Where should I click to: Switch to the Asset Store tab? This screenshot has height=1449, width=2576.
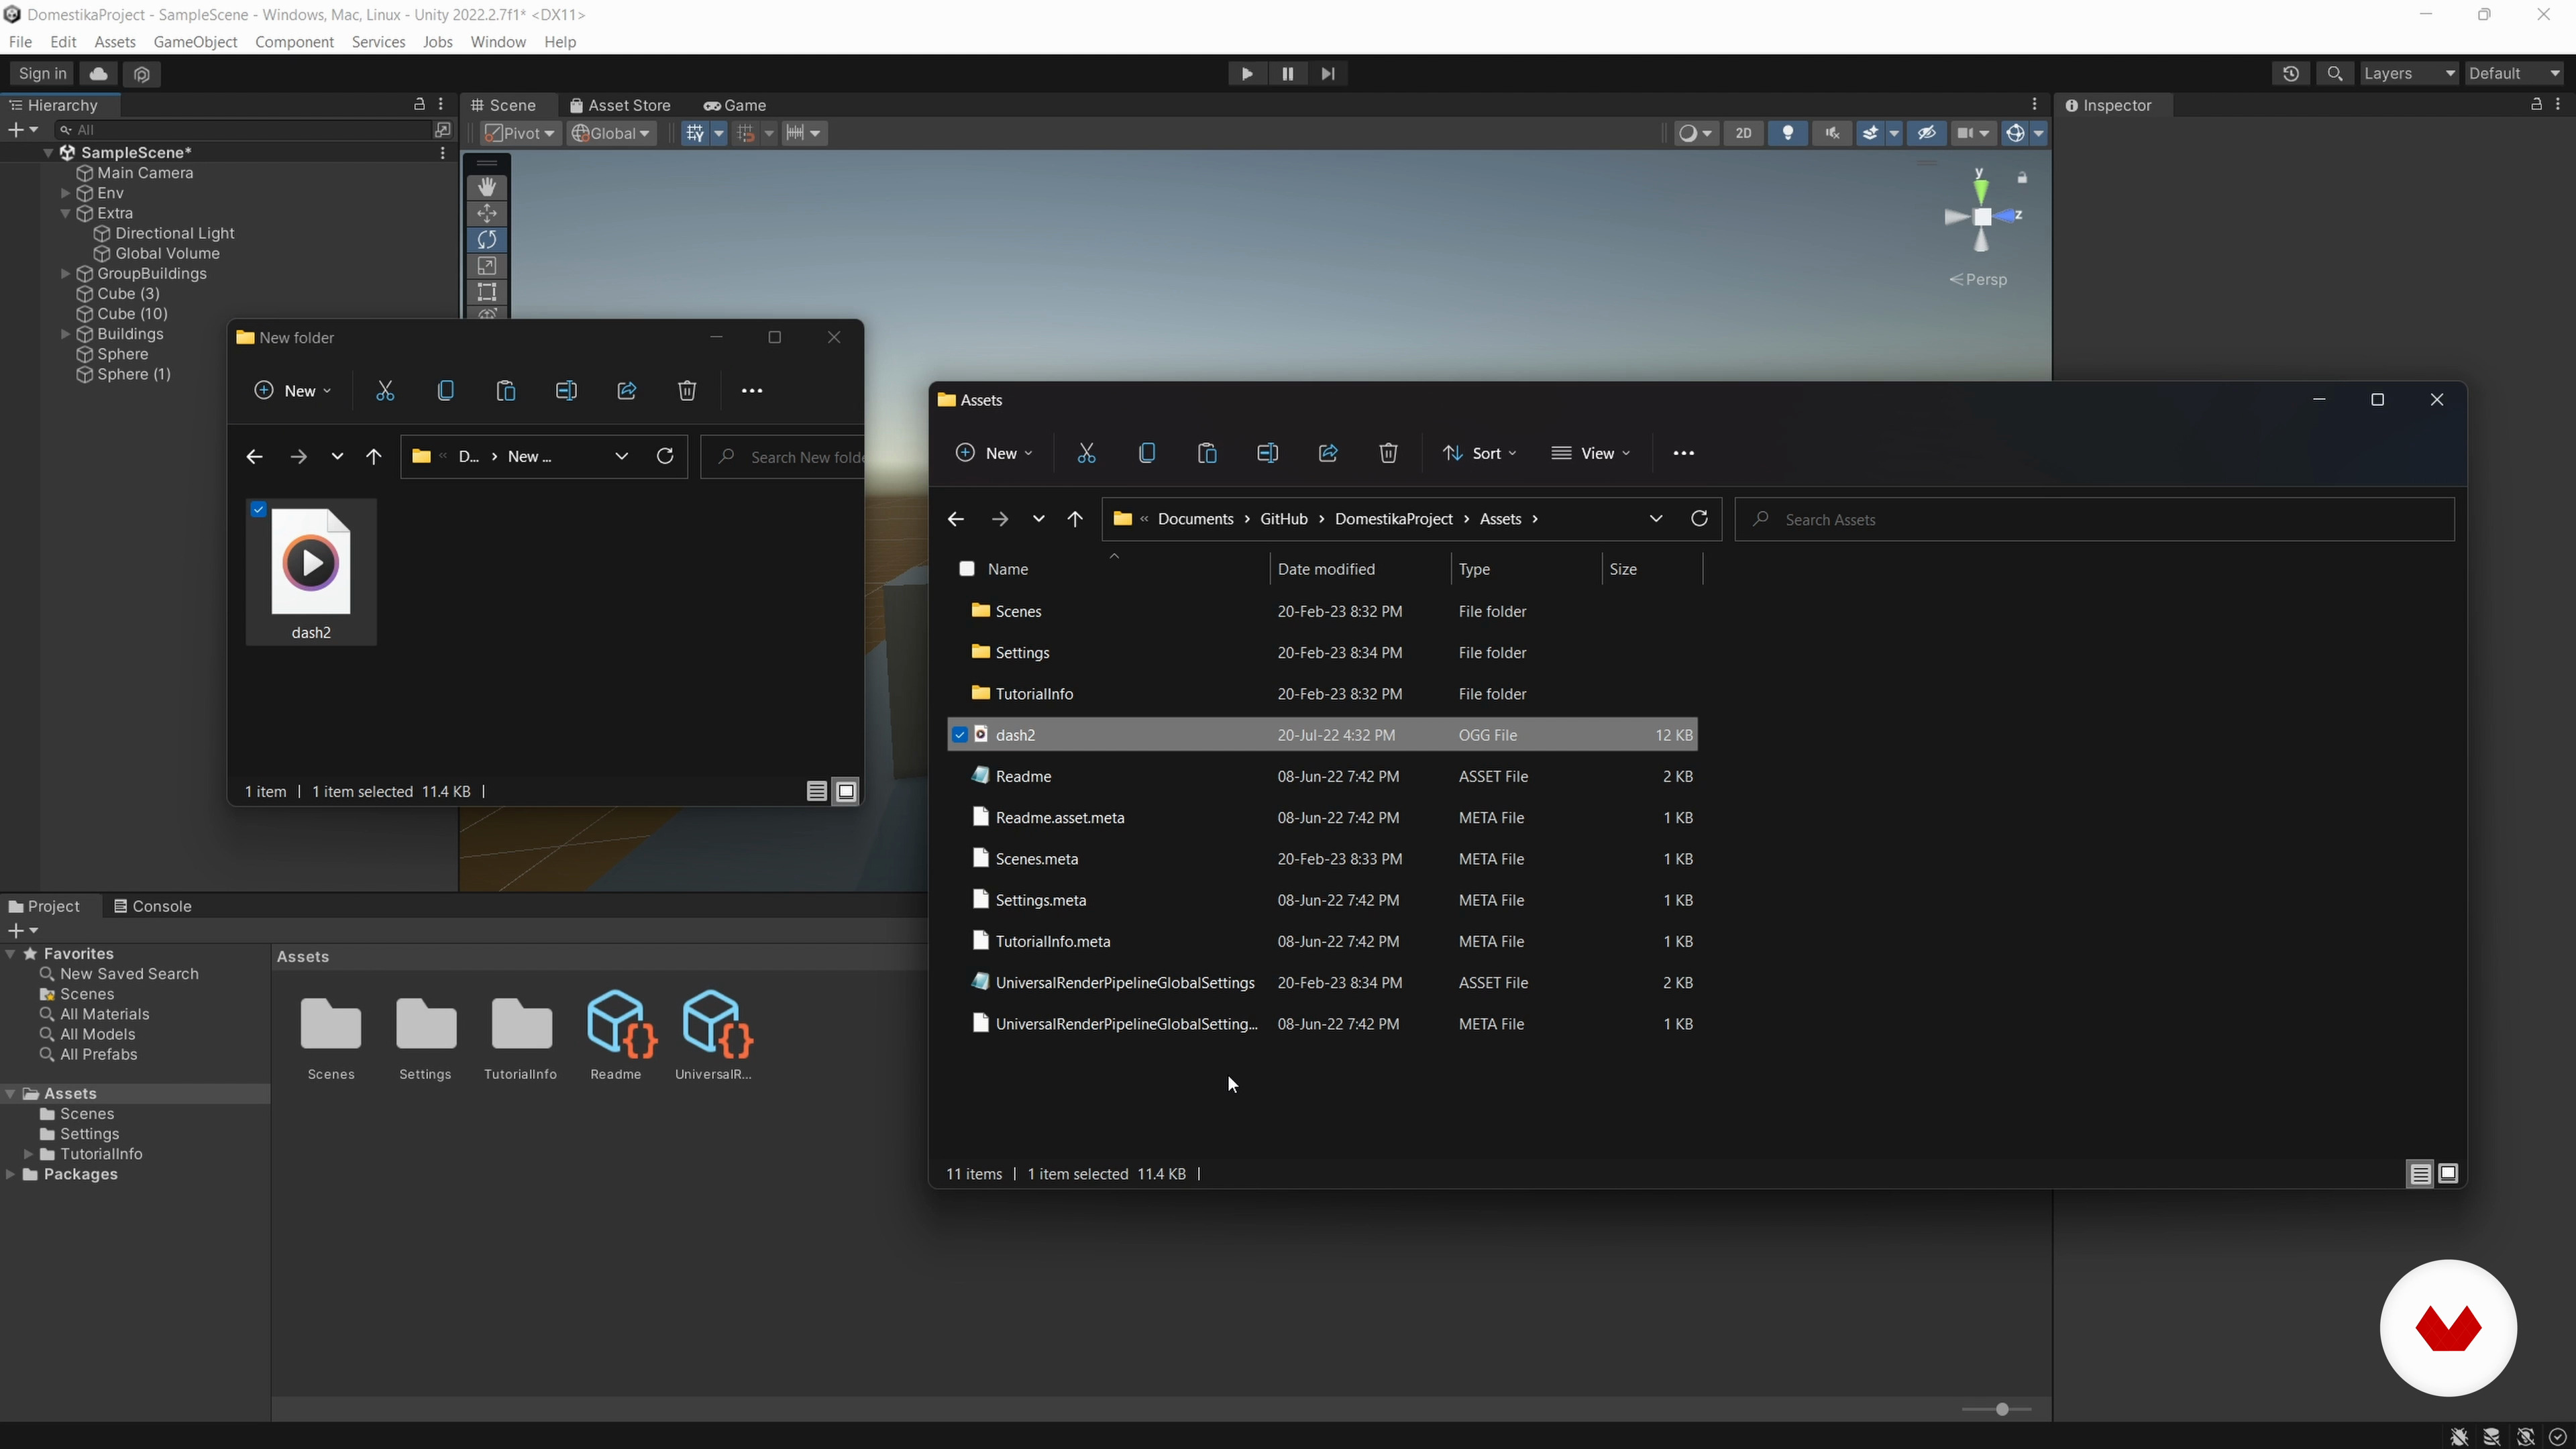click(x=620, y=105)
